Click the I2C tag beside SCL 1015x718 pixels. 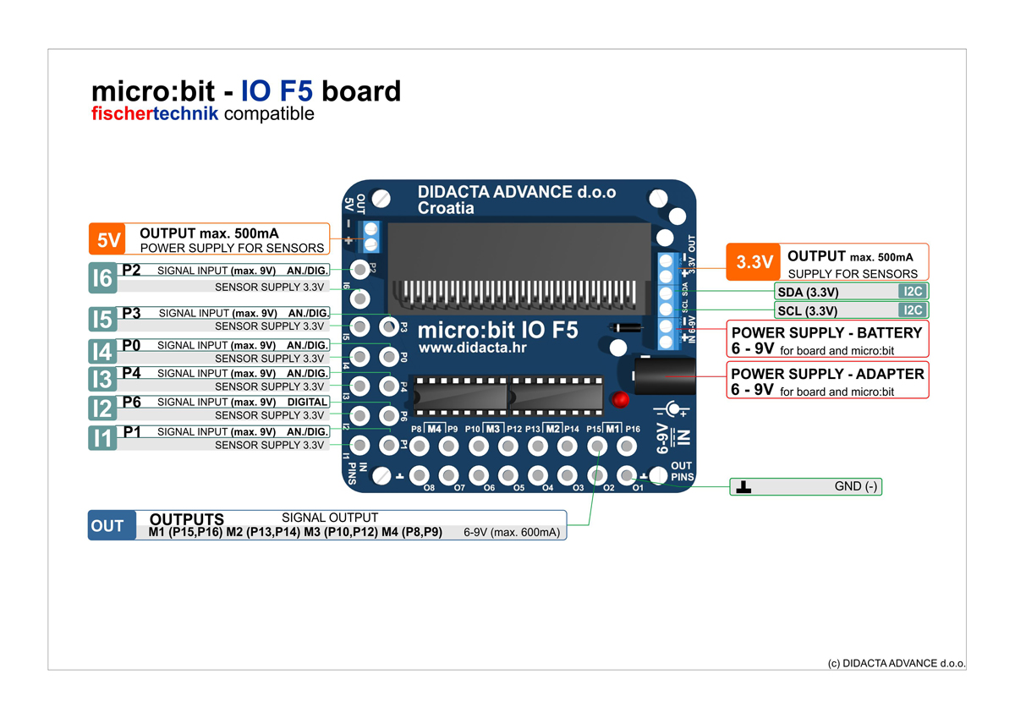(x=912, y=310)
